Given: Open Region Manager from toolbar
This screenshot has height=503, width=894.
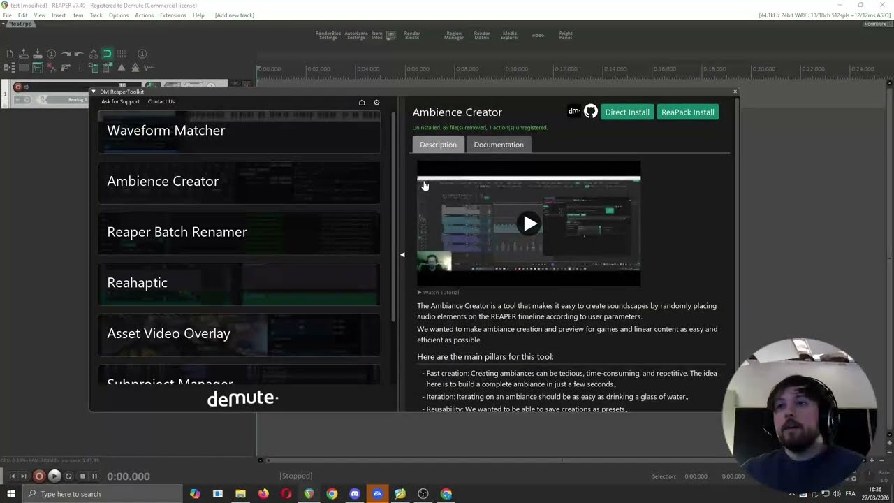Looking at the screenshot, I should (x=454, y=35).
